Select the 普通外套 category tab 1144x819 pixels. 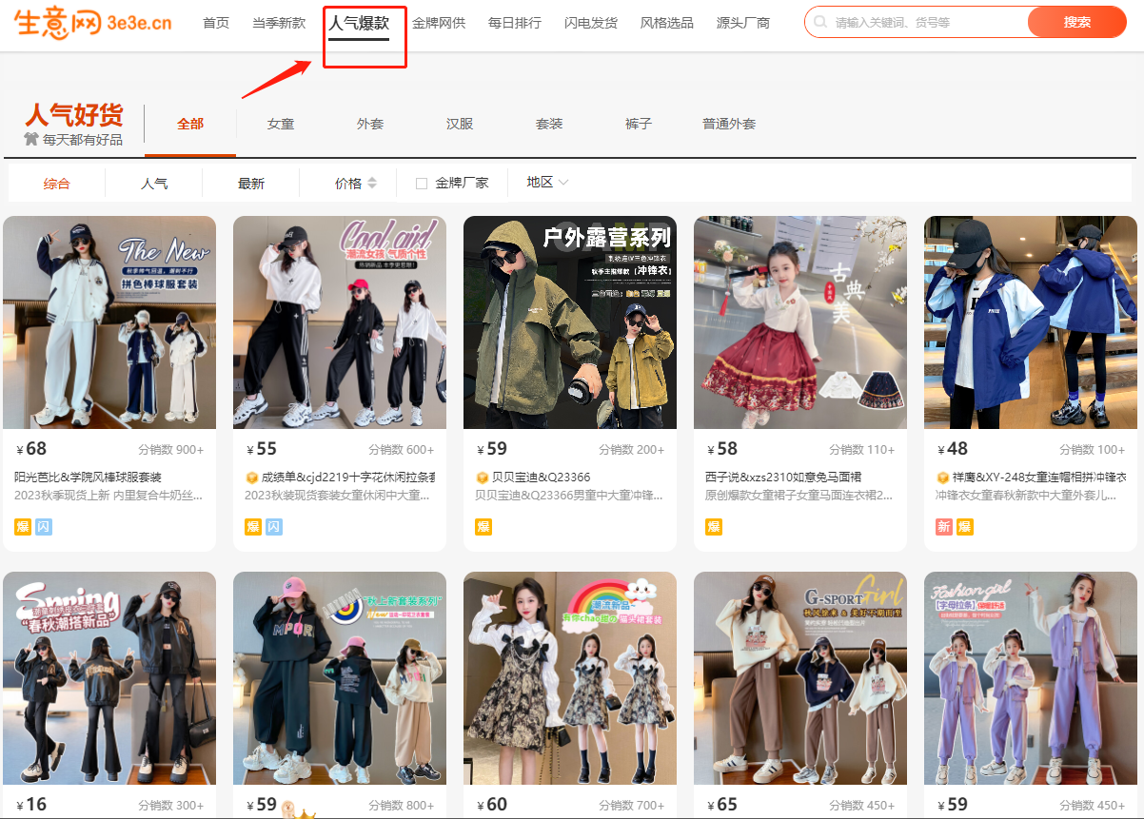pyautogui.click(x=729, y=125)
